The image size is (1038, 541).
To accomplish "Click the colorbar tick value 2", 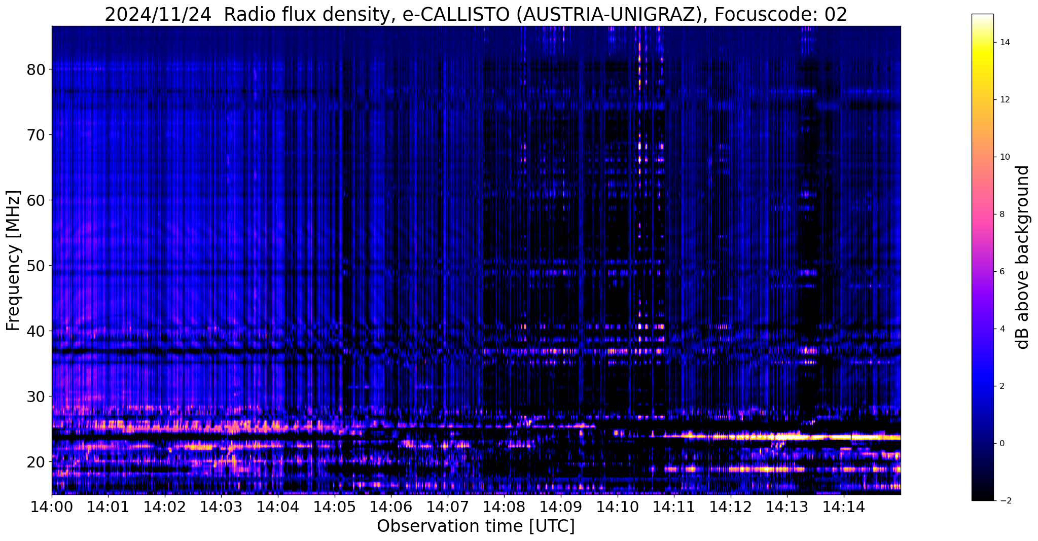I will [x=1001, y=386].
